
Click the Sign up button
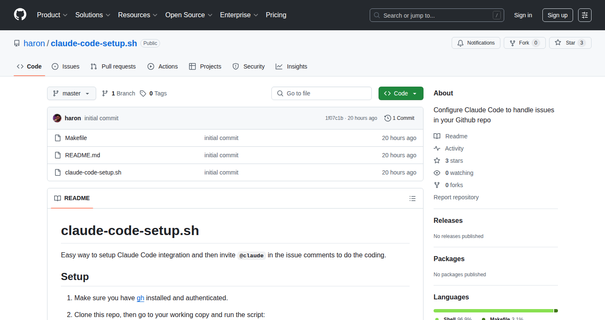point(558,15)
